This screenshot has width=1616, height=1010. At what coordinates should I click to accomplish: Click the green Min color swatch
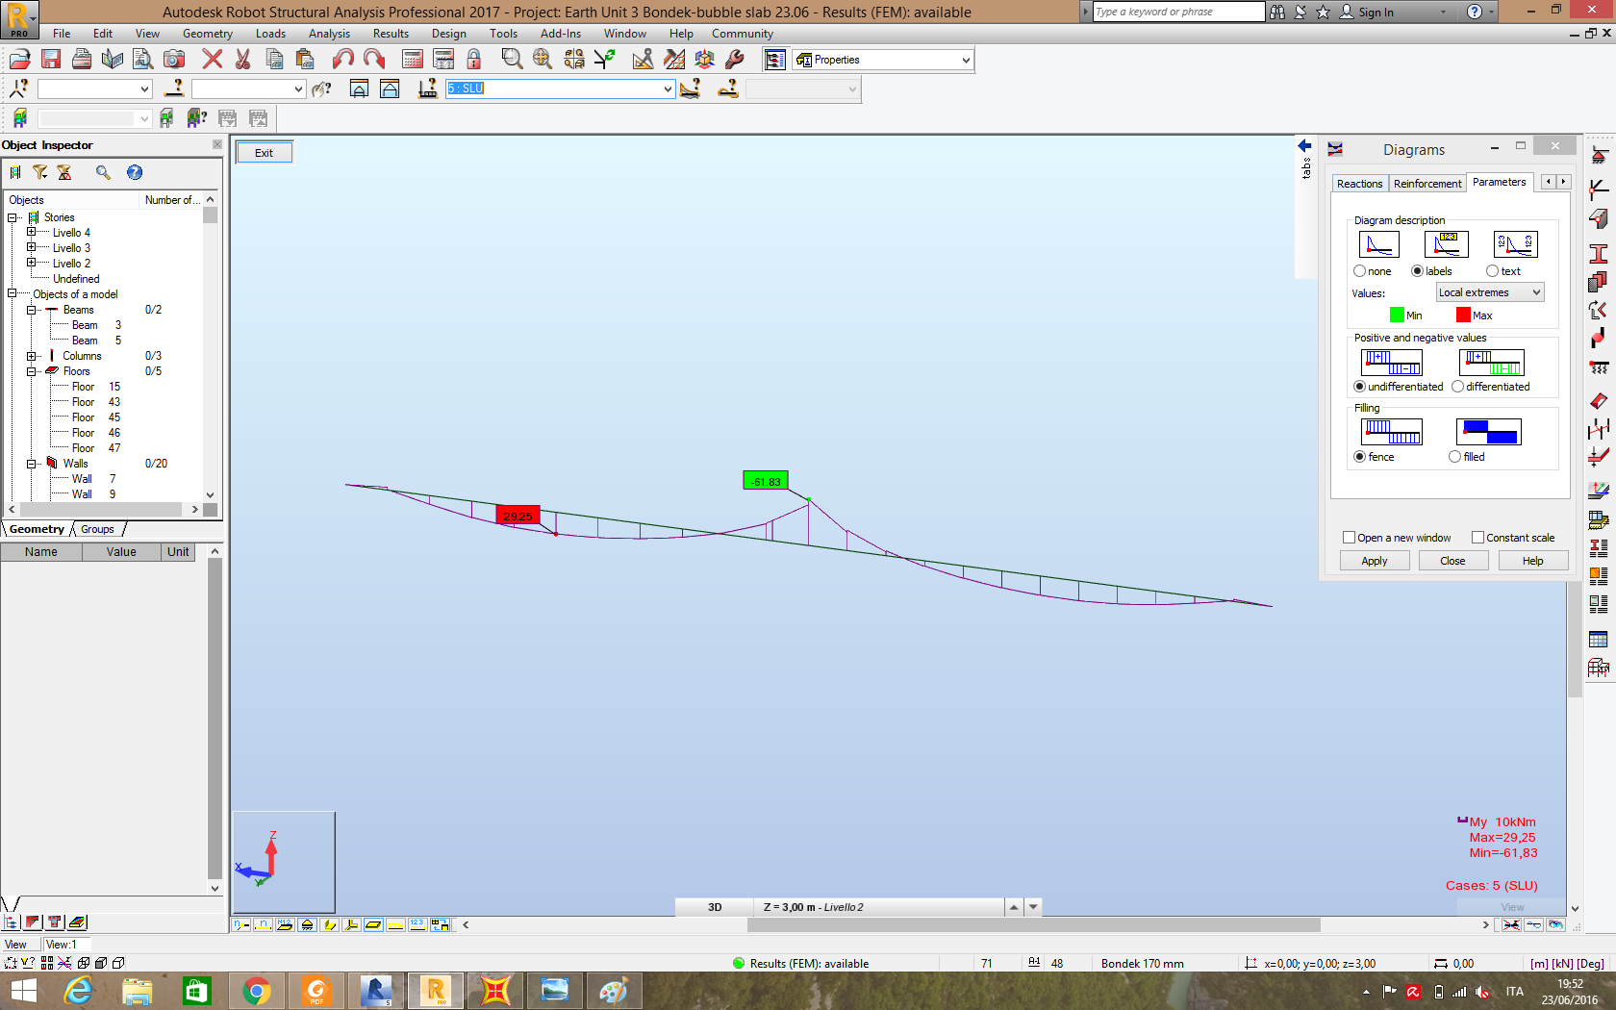[x=1397, y=316]
